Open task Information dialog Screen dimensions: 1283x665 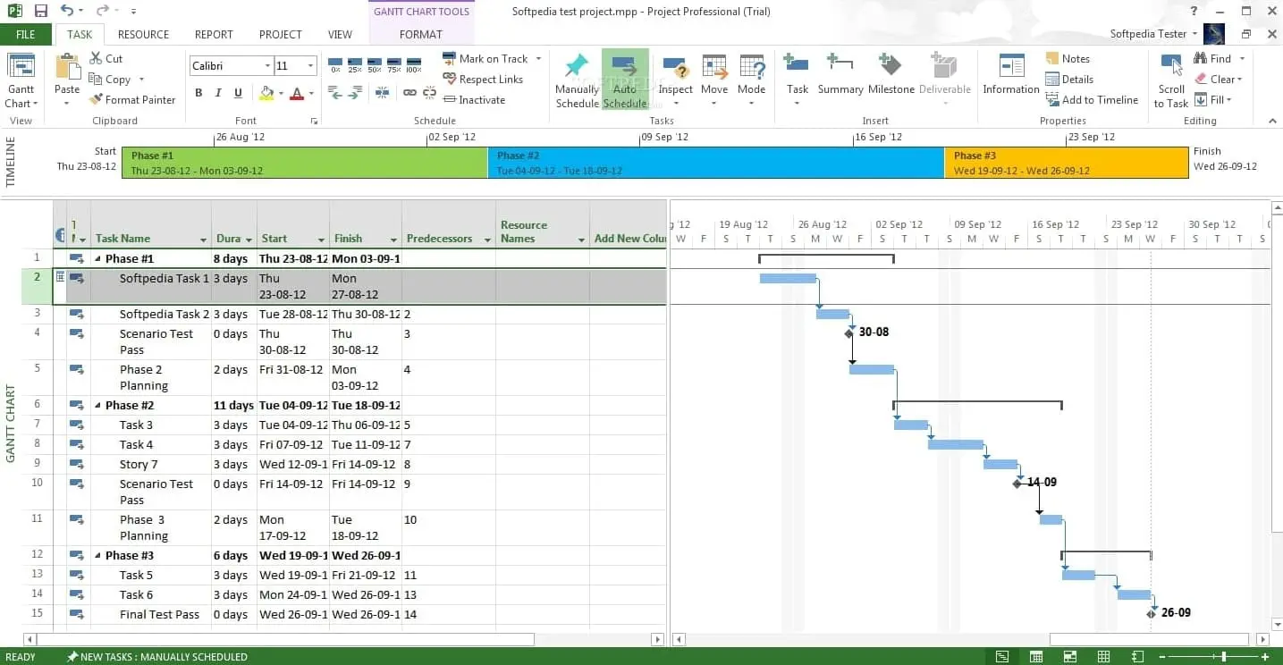1011,76
